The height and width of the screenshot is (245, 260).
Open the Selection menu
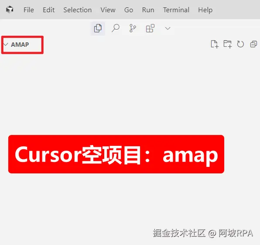[78, 10]
